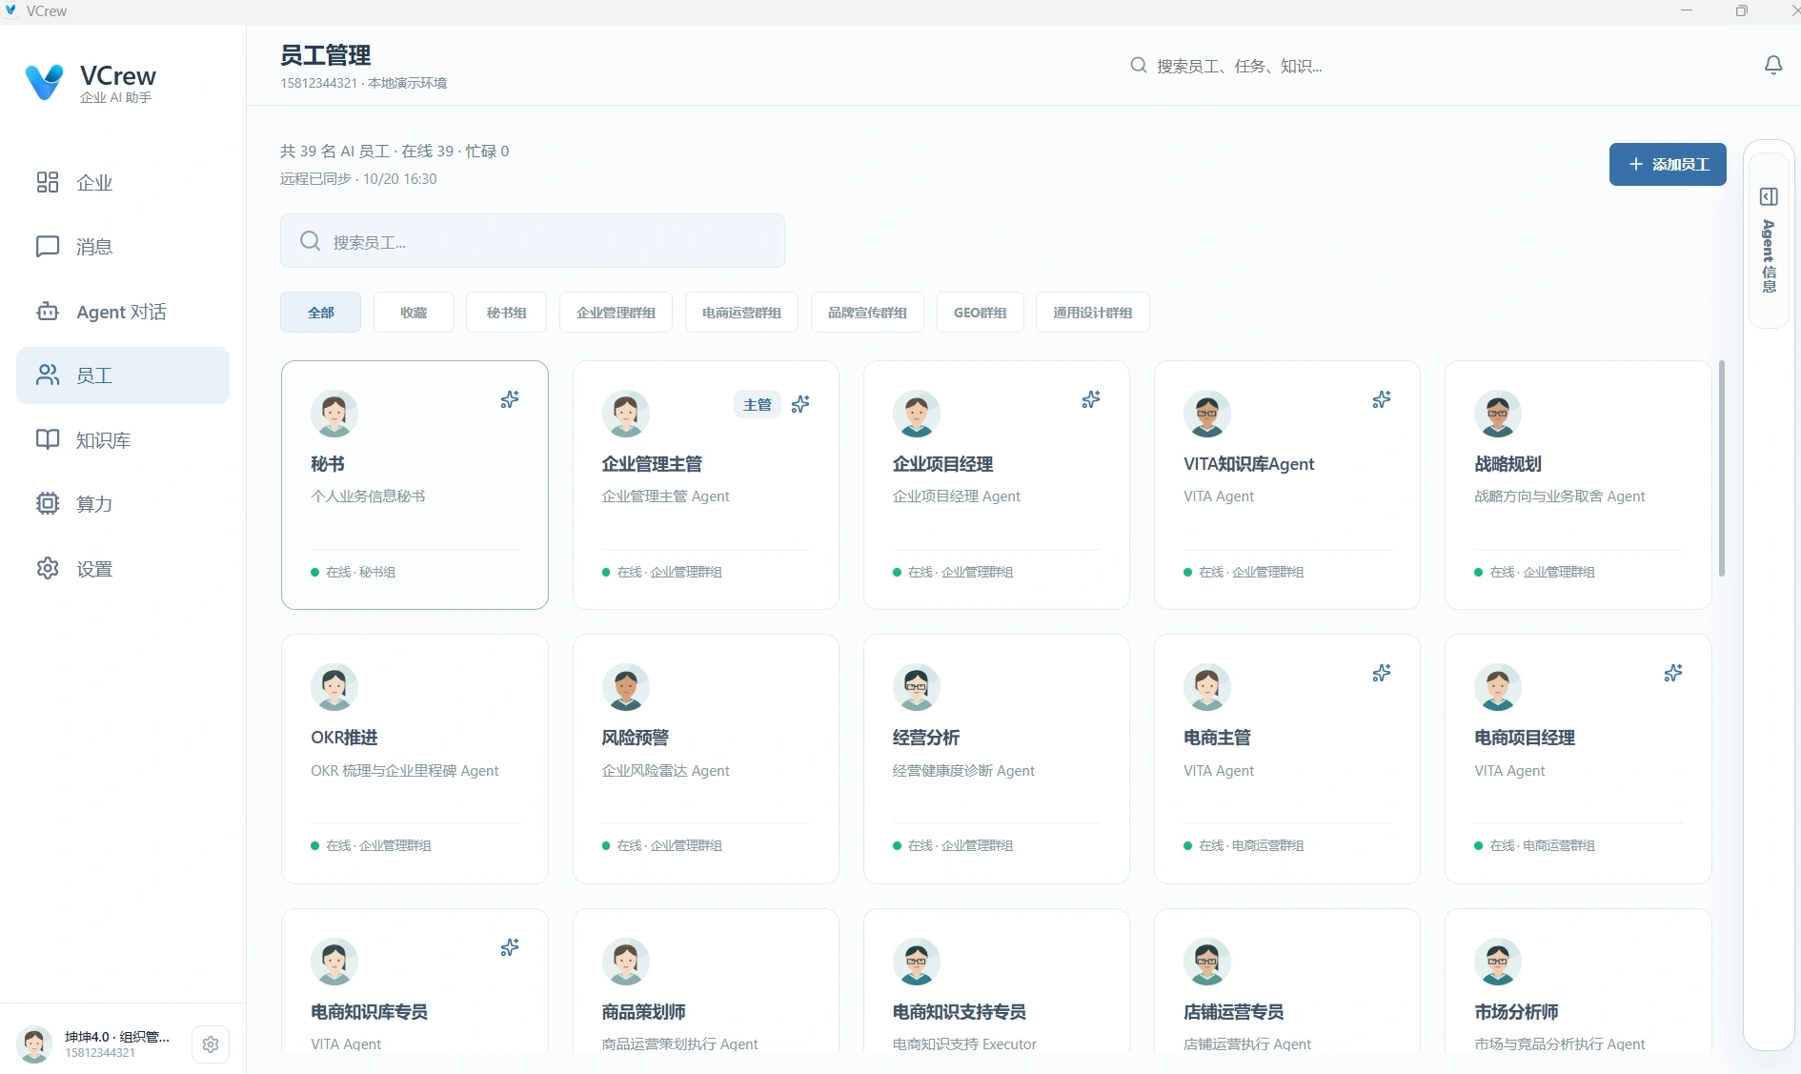Expand the Agent 信息 side panel
1801x1074 pixels.
tap(1769, 240)
